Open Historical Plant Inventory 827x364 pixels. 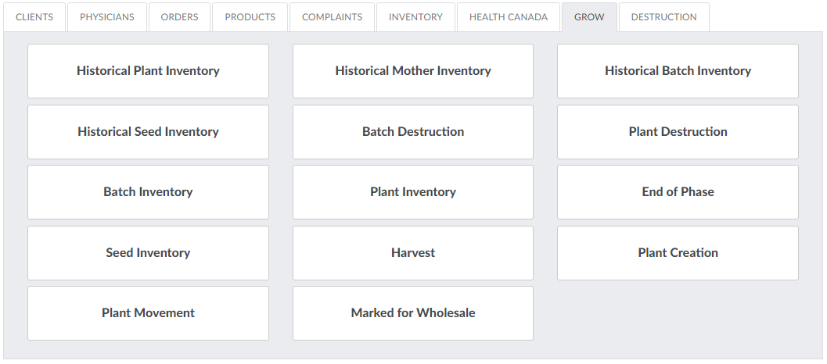tap(148, 71)
